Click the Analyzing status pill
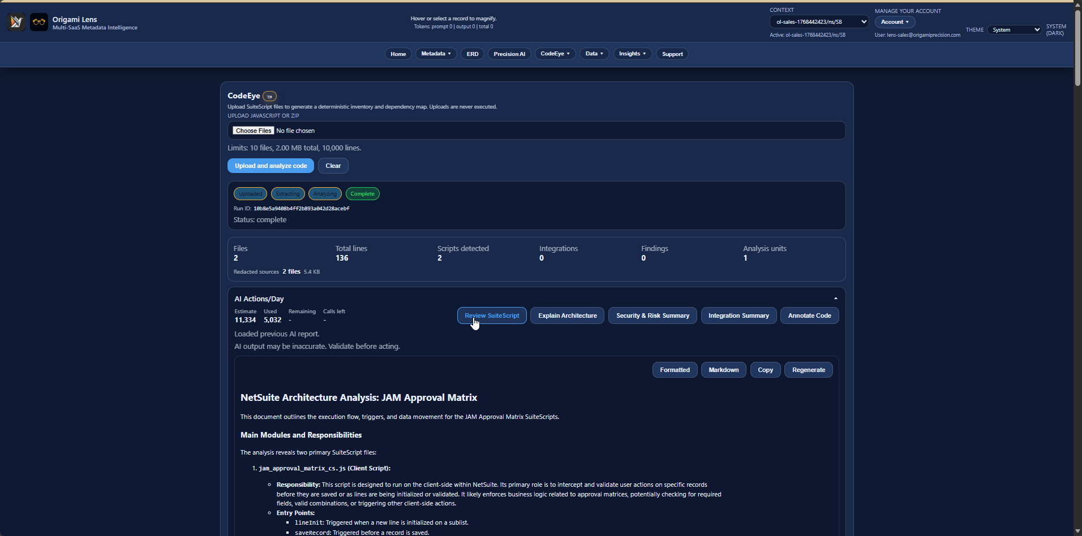Image resolution: width=1082 pixels, height=536 pixels. 325,194
